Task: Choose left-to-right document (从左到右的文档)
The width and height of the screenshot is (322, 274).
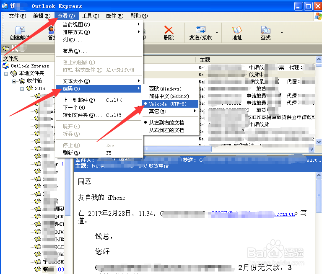Action: click(x=170, y=123)
